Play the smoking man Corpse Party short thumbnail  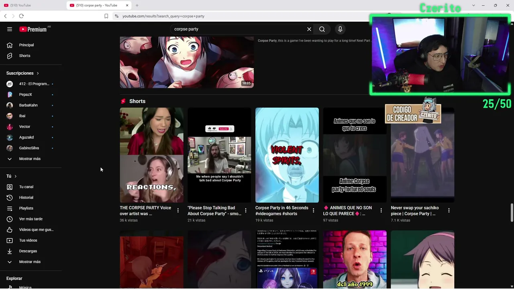[x=219, y=155]
